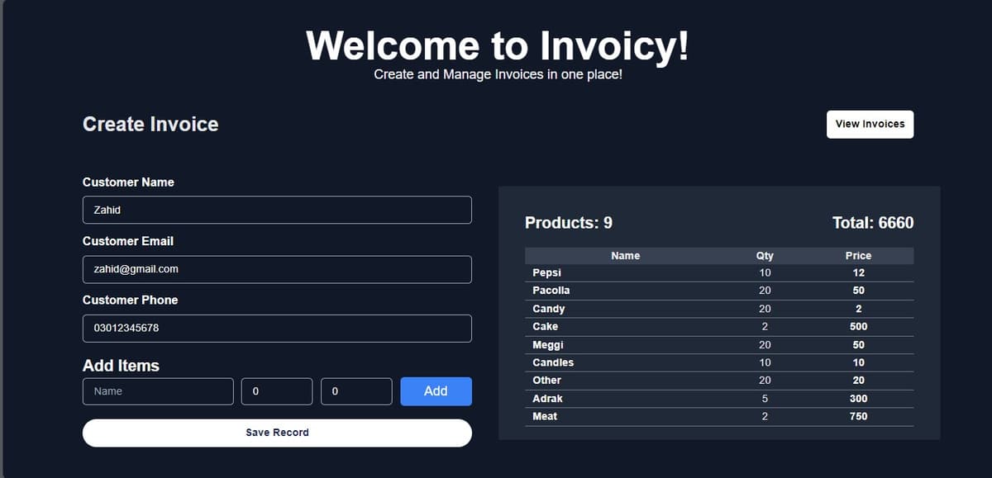Select the Meat product name

pos(545,417)
